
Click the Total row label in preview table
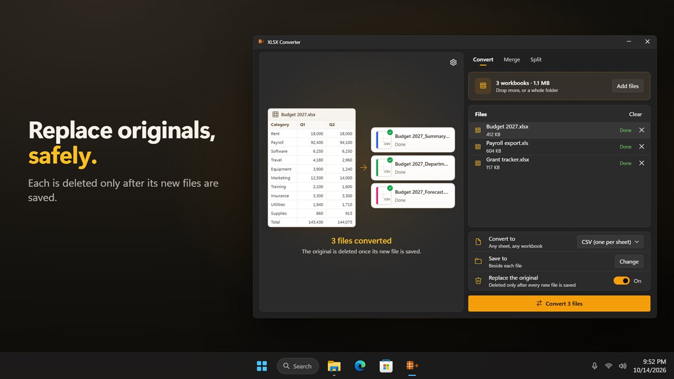(x=275, y=222)
